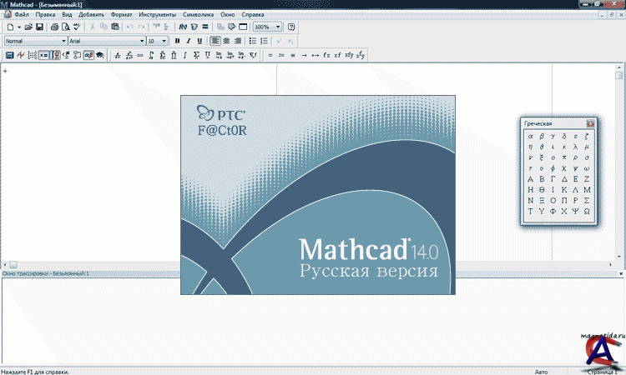Click the Print icon in toolbar
This screenshot has width=626, height=375.
point(54,27)
